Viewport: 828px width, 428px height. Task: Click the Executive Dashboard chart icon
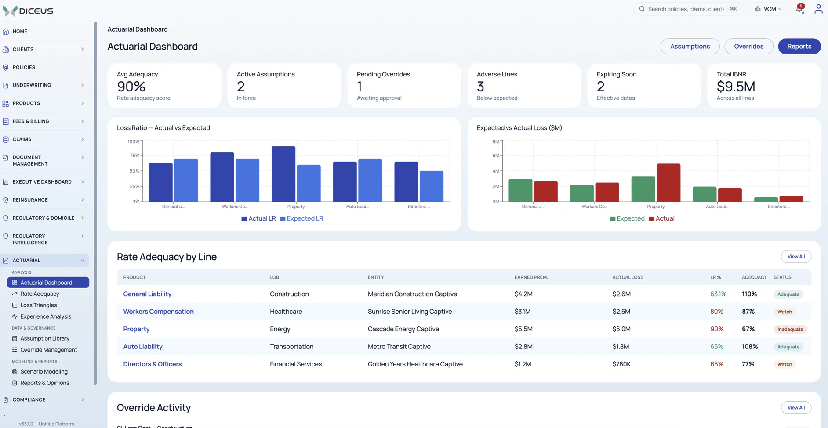(x=6, y=182)
